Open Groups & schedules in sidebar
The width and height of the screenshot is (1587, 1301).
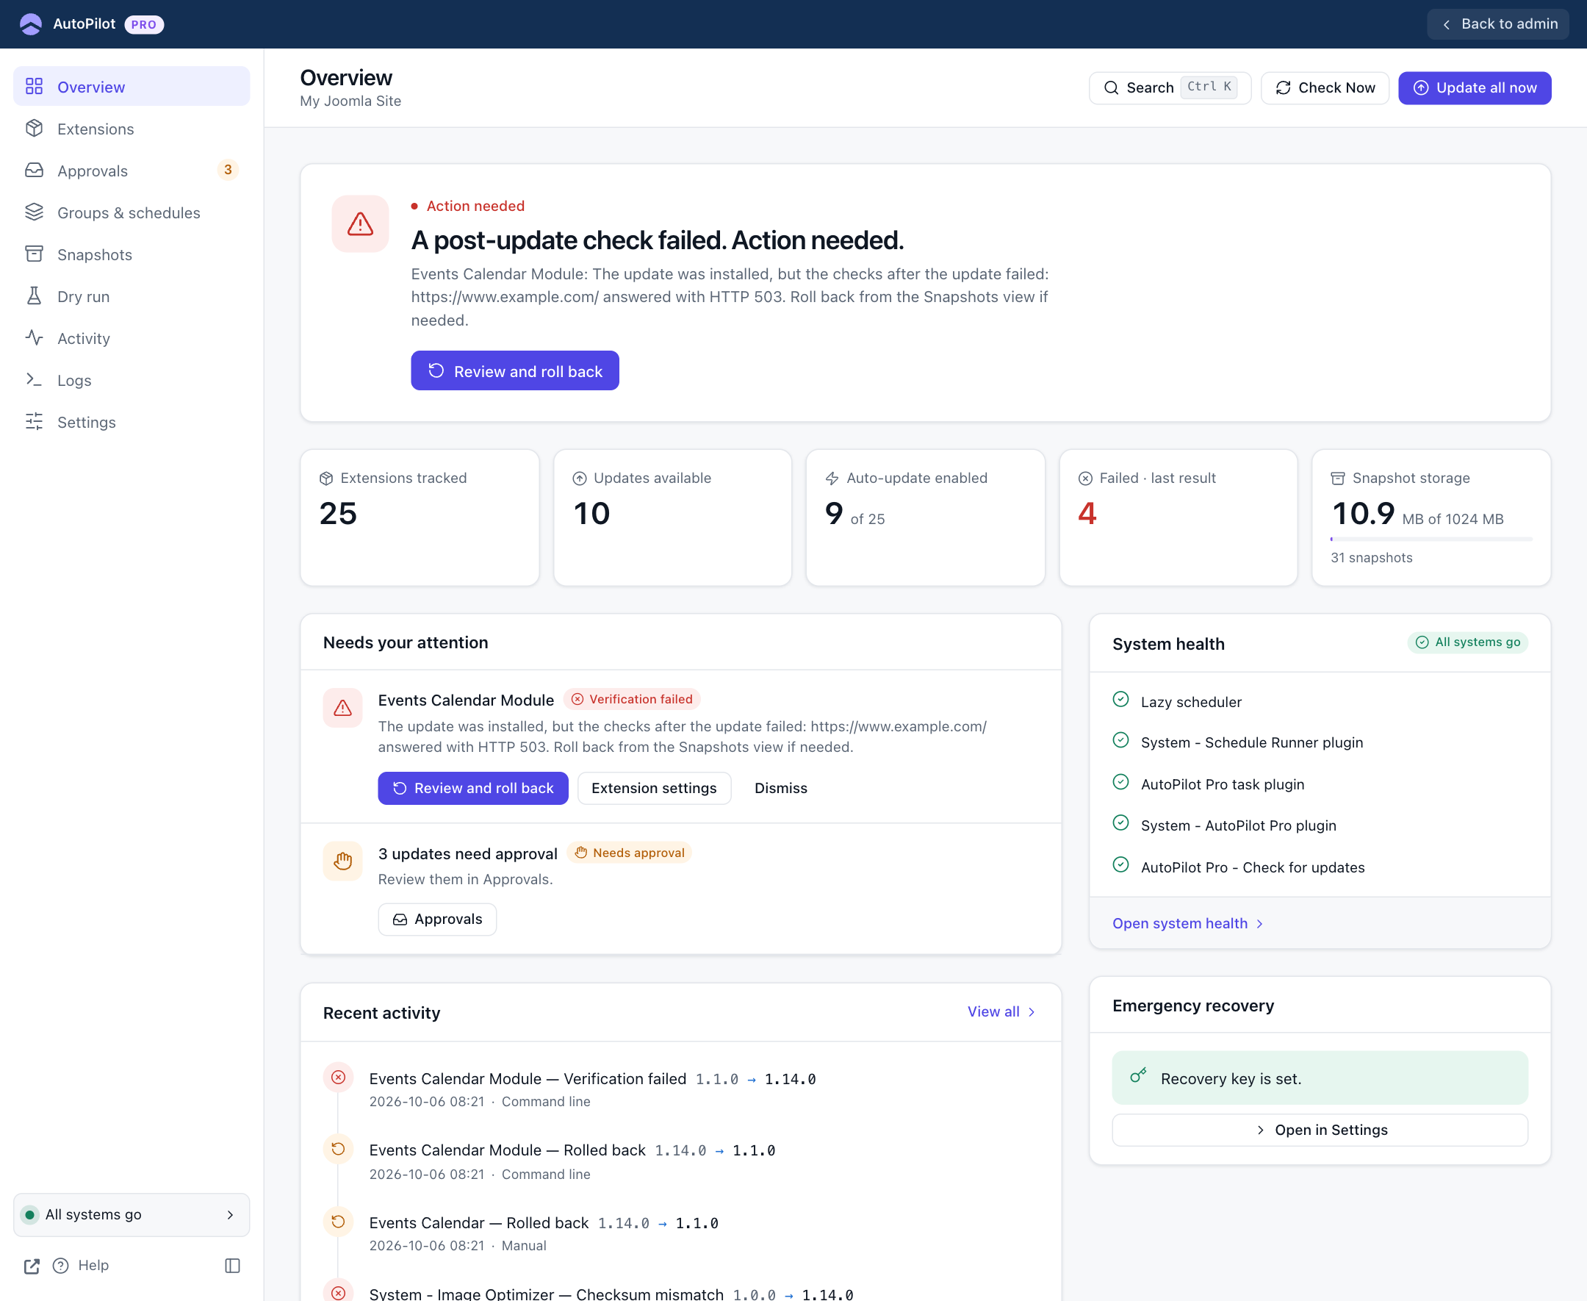132,212
